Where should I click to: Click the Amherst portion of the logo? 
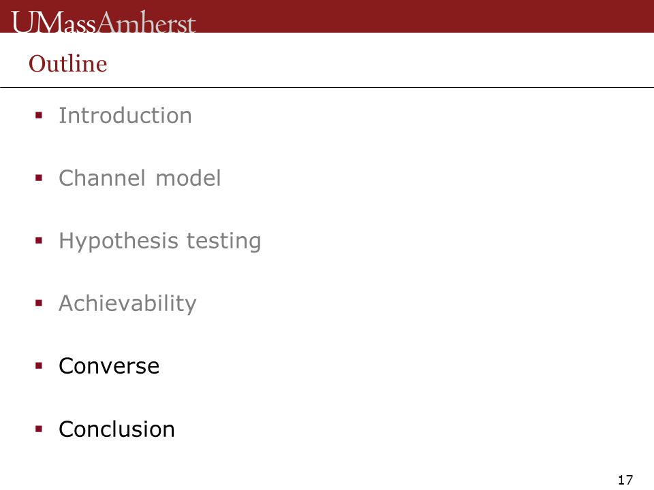pos(146,22)
